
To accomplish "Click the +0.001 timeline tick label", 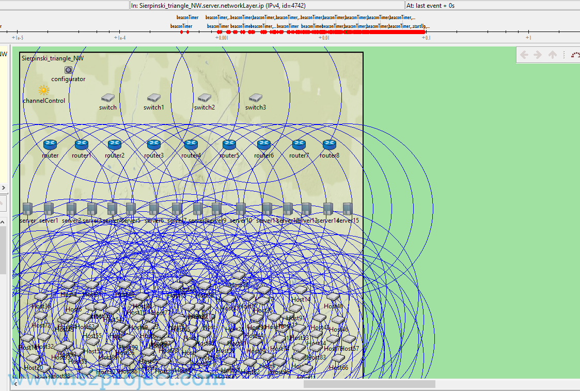I will [222, 38].
